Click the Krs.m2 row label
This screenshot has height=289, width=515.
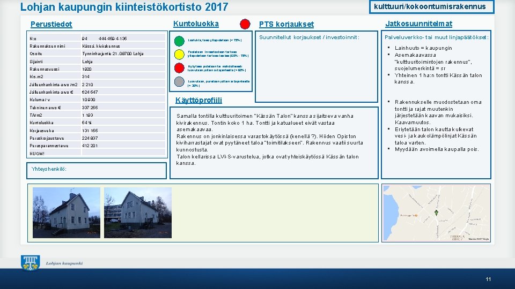36,77
